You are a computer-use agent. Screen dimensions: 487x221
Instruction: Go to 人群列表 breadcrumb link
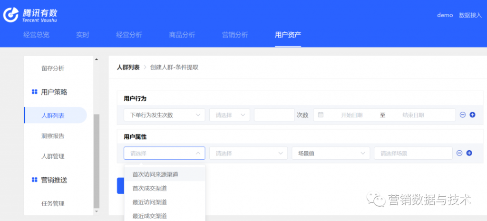[128, 67]
